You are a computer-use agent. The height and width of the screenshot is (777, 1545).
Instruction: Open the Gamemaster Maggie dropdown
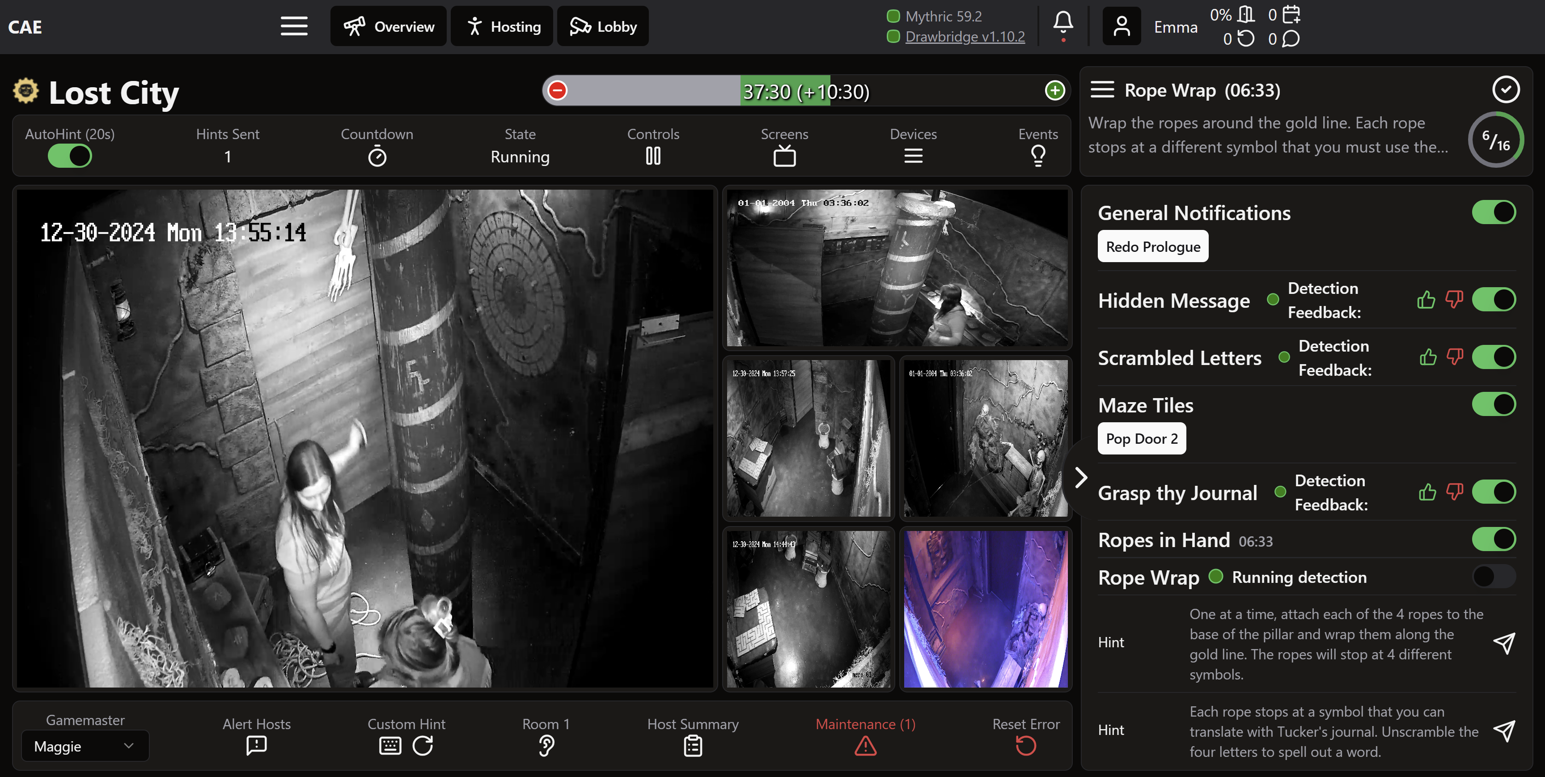(x=84, y=746)
